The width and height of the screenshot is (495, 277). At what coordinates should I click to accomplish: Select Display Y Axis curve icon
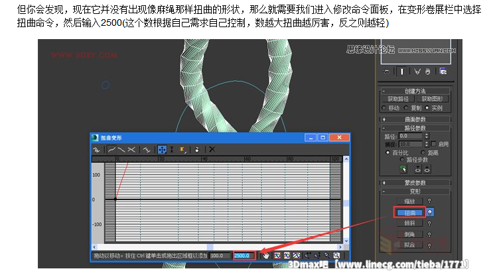pyautogui.click(x=121, y=150)
